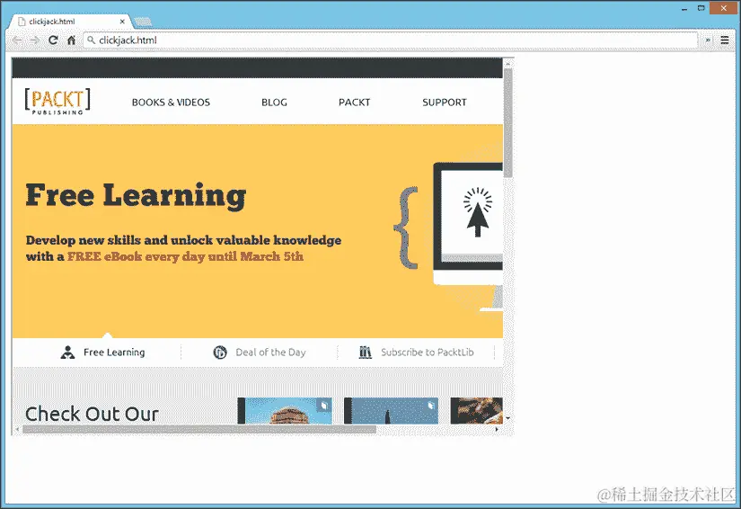The height and width of the screenshot is (509, 741).
Task: Open the Books & Videos menu
Action: pyautogui.click(x=171, y=103)
